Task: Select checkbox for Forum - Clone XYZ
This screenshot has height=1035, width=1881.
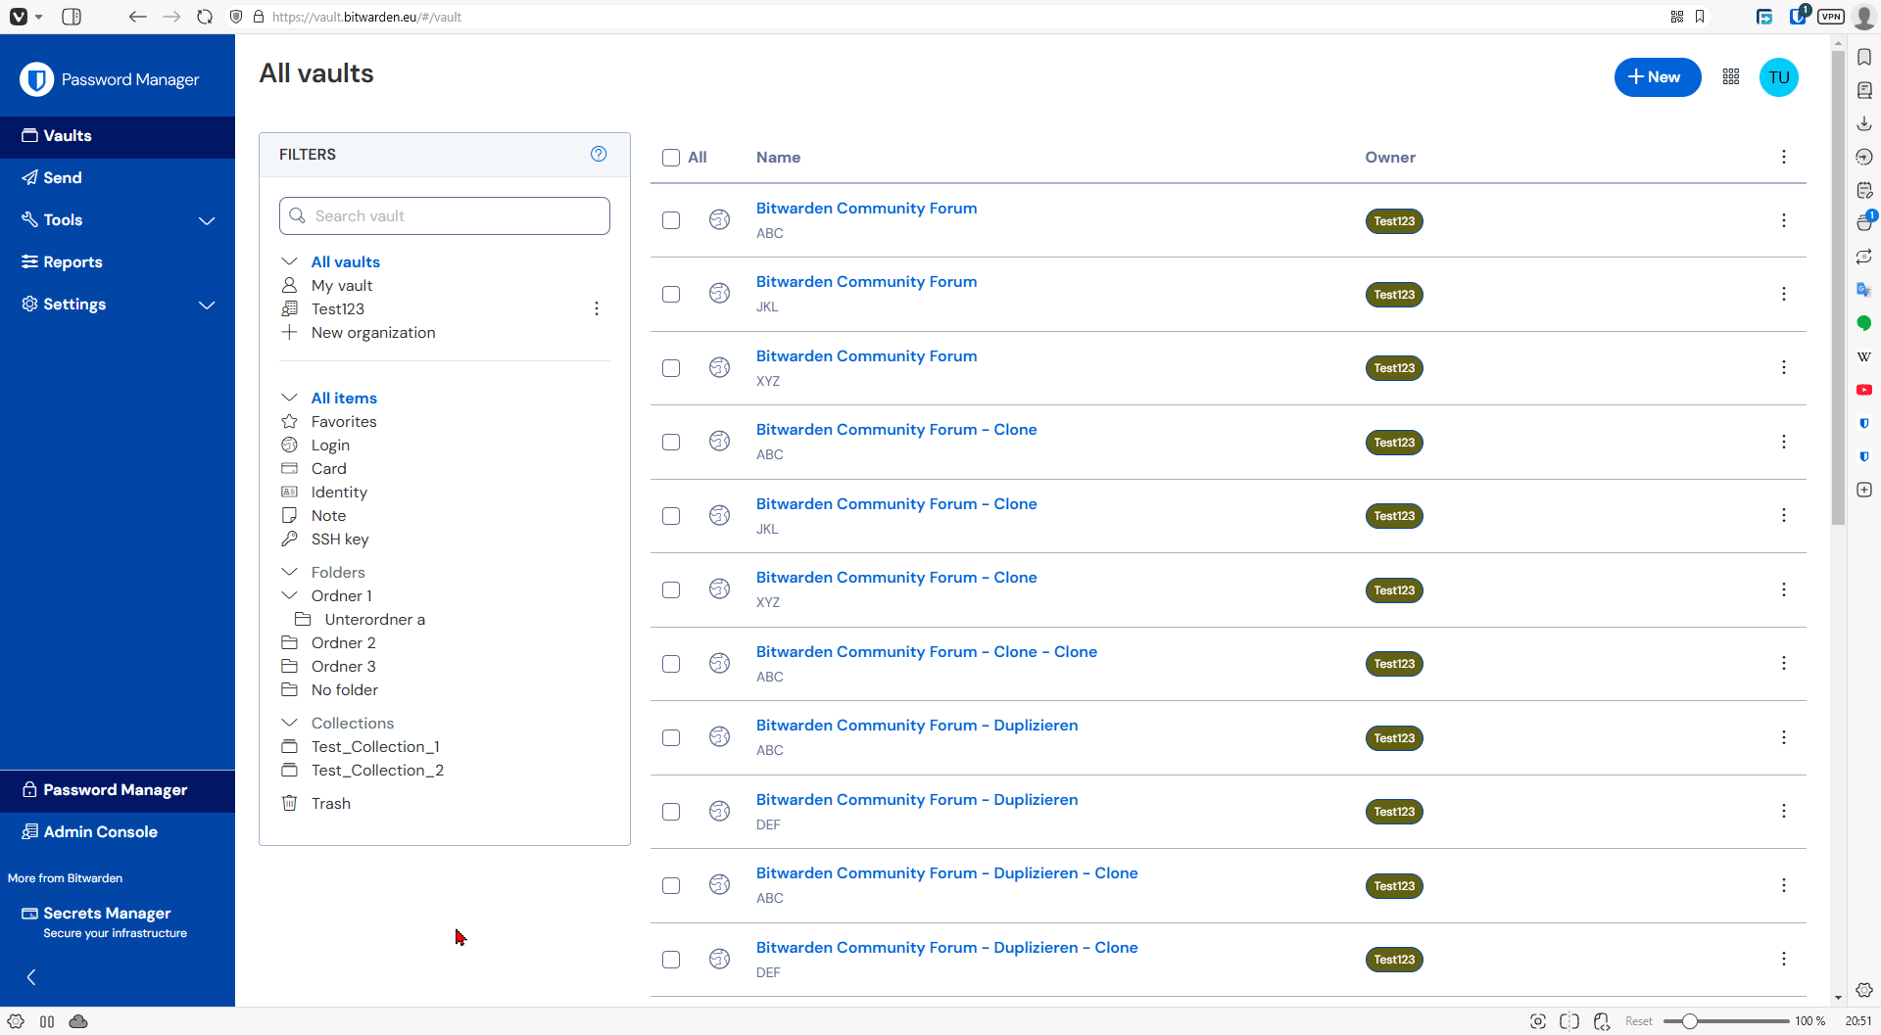Action: click(671, 589)
